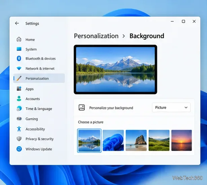Select the Gaming category
Screen dimensions: 207x185
pos(32,119)
